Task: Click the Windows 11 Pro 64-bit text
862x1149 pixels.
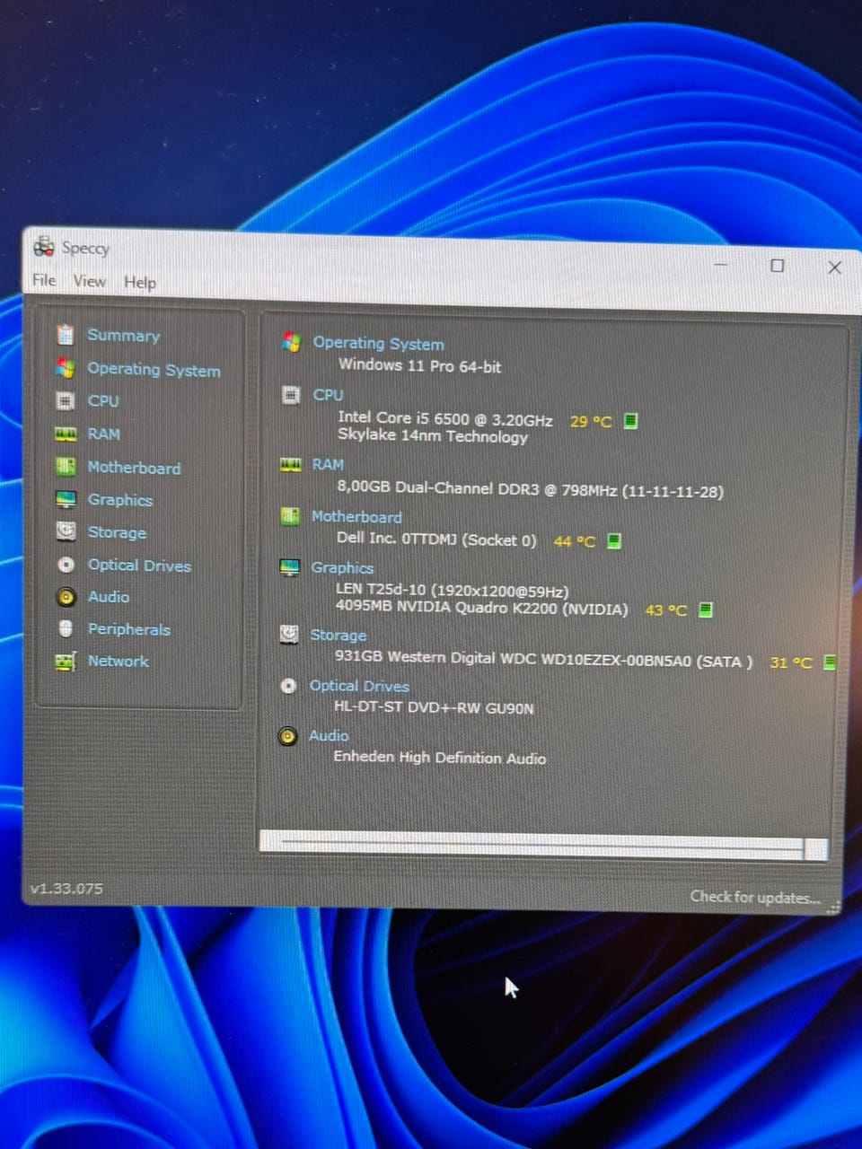Action: coord(419,365)
